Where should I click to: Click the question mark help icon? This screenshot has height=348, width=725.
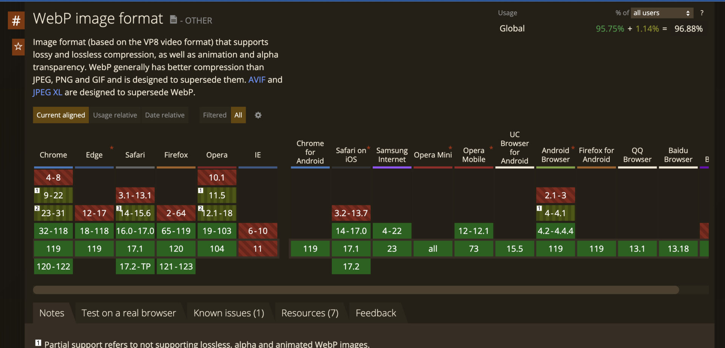(x=702, y=13)
